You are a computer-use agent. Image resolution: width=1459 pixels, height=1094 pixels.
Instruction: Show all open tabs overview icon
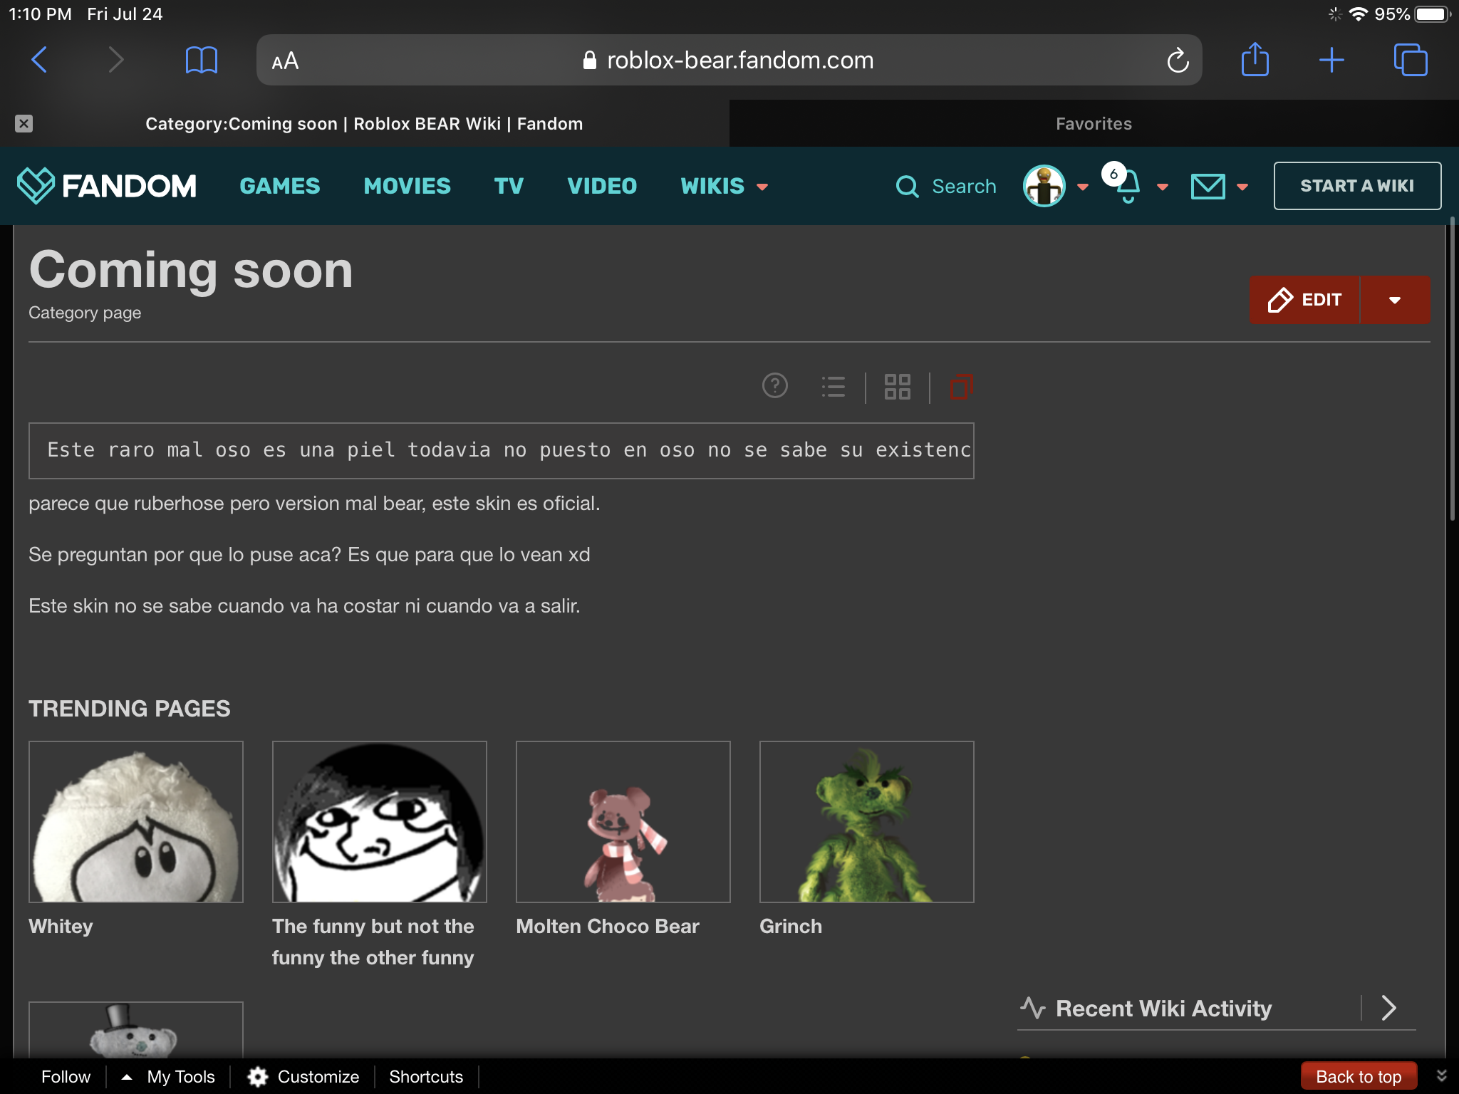tap(1410, 60)
